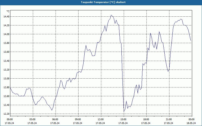The height and width of the screenshot is (126, 202).
Task: Click the curve minimum just after 15:00
Action: [124, 111]
